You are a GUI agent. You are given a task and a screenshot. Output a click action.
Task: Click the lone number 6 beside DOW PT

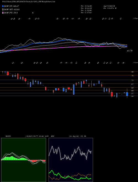point(33,13)
